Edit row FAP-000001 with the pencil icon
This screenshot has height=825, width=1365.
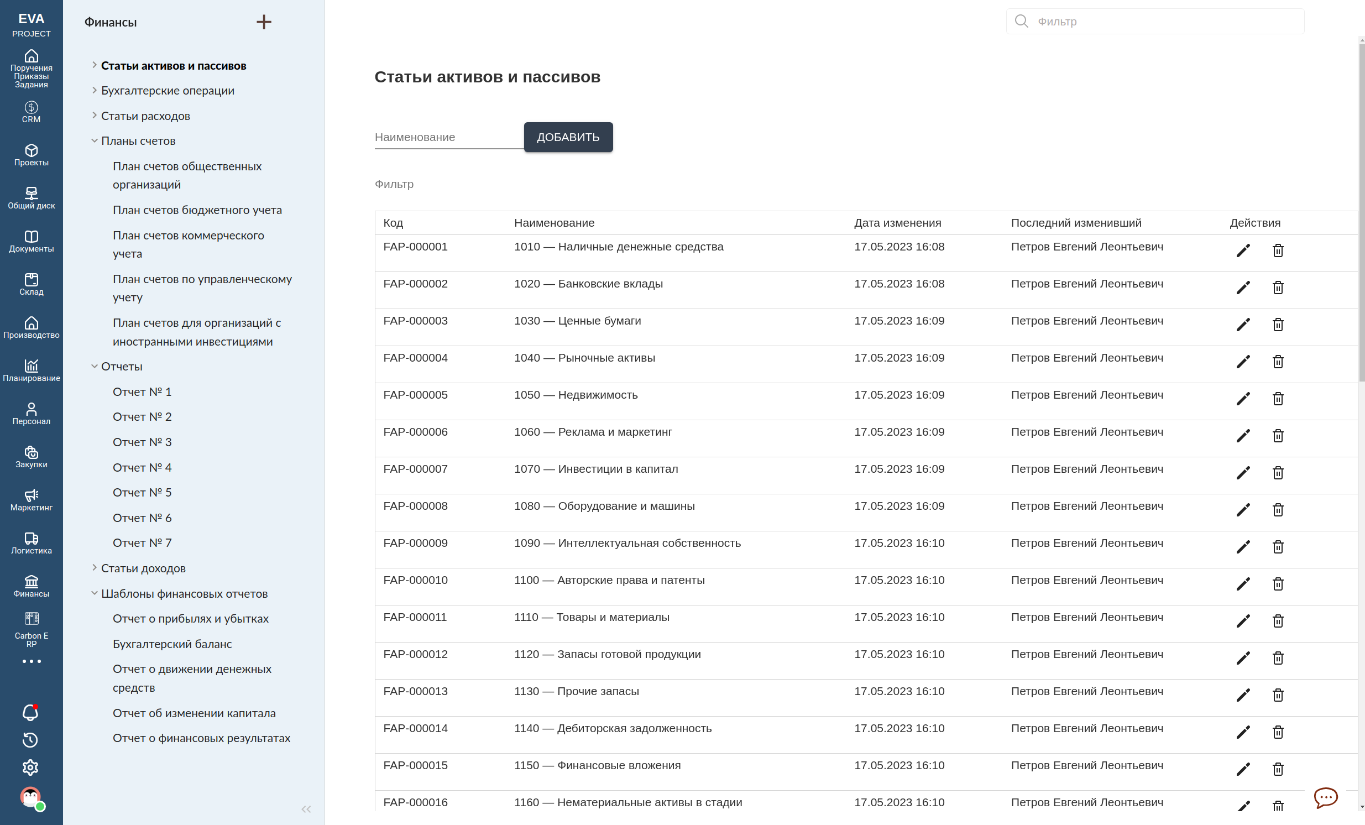coord(1243,250)
